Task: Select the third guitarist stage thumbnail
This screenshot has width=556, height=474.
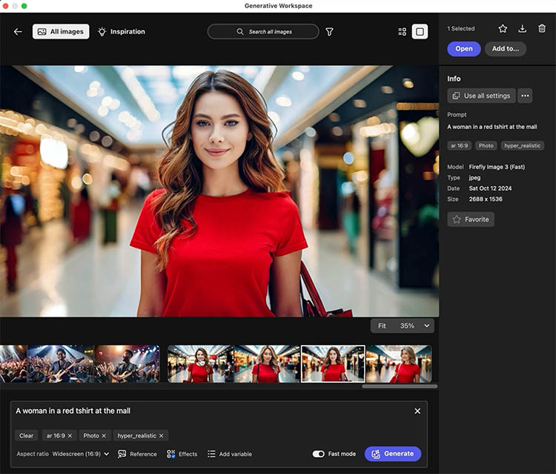Action: [127, 364]
